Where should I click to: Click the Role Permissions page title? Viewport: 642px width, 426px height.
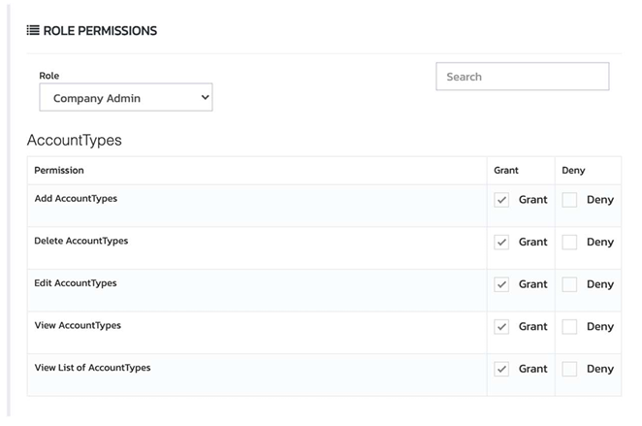(100, 31)
